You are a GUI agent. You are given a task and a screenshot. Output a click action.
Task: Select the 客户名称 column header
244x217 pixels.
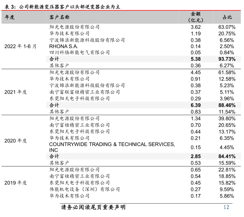tap(60, 17)
